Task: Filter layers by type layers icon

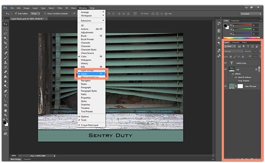Action: [248, 46]
